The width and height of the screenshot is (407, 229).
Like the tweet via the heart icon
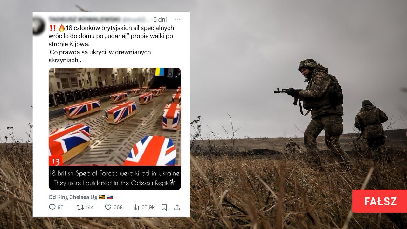[108, 207]
